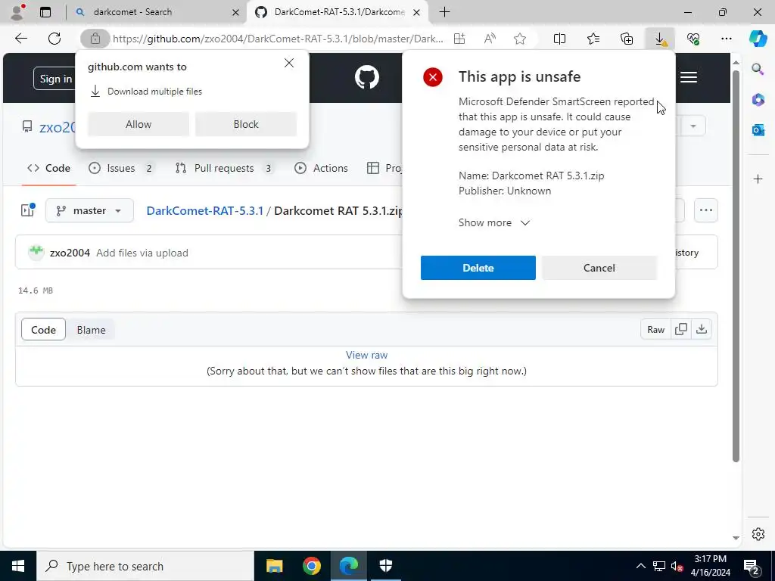Viewport: 775px width, 581px height.
Task: Open the Pull requests tab
Action: 224,169
